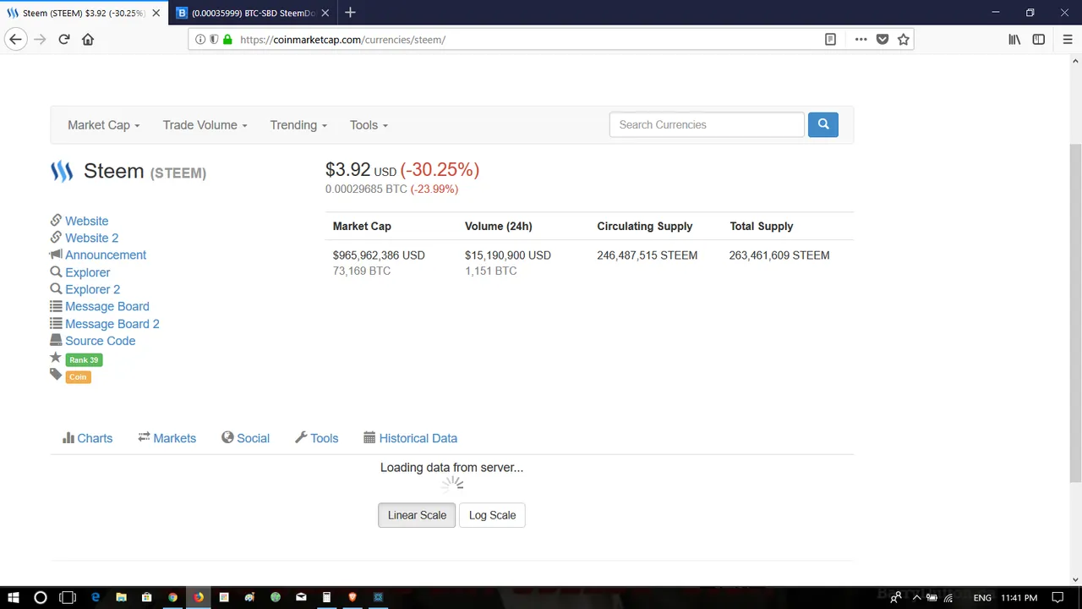Click the page vertical scrollbar thumb
The width and height of the screenshot is (1082, 609).
click(x=1075, y=313)
